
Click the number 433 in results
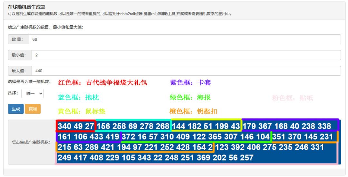point(97,137)
